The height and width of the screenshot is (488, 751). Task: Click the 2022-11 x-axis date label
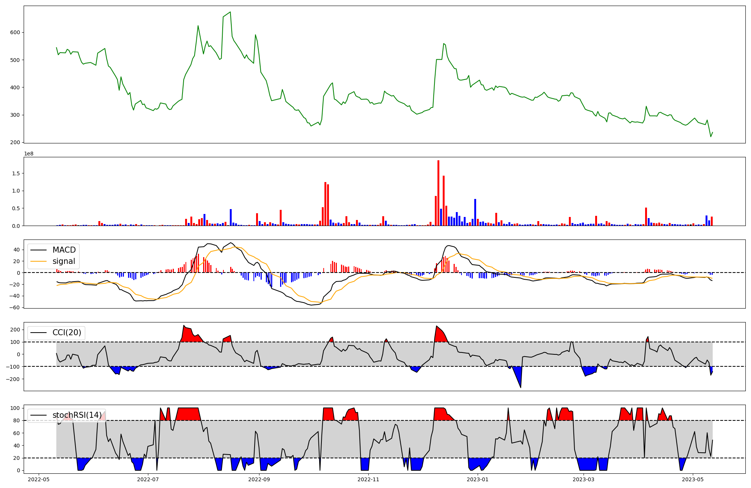click(x=369, y=479)
